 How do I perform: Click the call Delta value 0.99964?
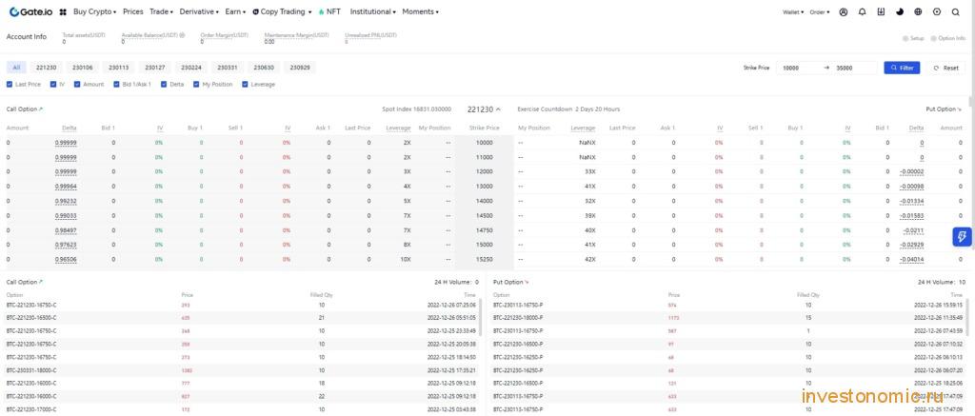point(66,186)
